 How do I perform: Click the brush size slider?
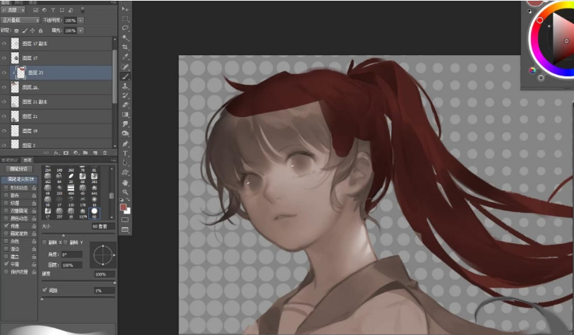click(78, 235)
